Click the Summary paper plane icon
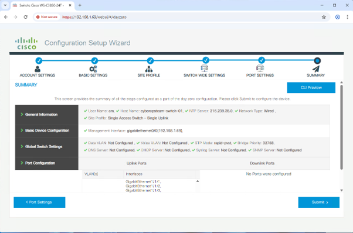 click(316, 68)
